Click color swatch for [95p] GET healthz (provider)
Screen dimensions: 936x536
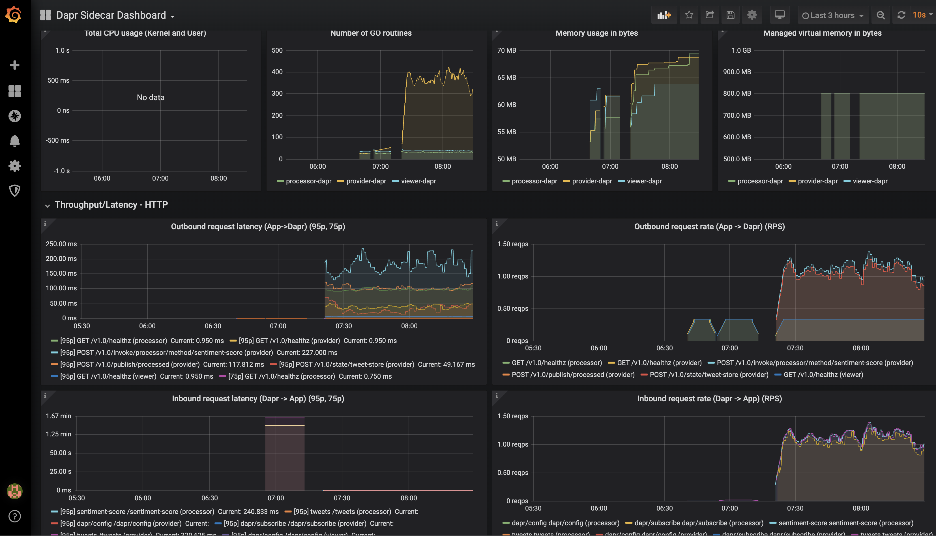click(x=233, y=341)
